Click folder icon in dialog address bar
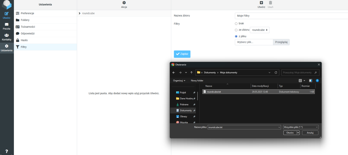Viewport: 348px width, 155px height. click(x=198, y=72)
